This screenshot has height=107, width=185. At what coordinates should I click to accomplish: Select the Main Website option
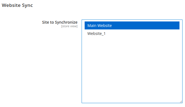(132, 25)
